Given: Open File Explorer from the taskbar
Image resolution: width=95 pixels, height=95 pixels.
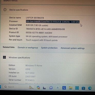Looking at the screenshot, I should coord(71,88).
